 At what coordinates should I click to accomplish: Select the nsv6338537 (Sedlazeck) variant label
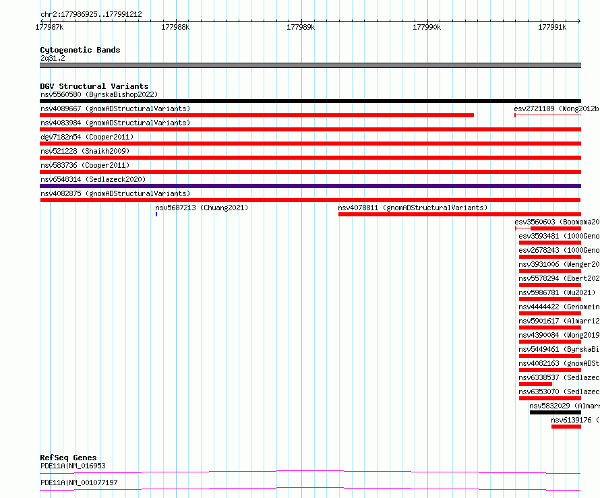click(x=559, y=377)
